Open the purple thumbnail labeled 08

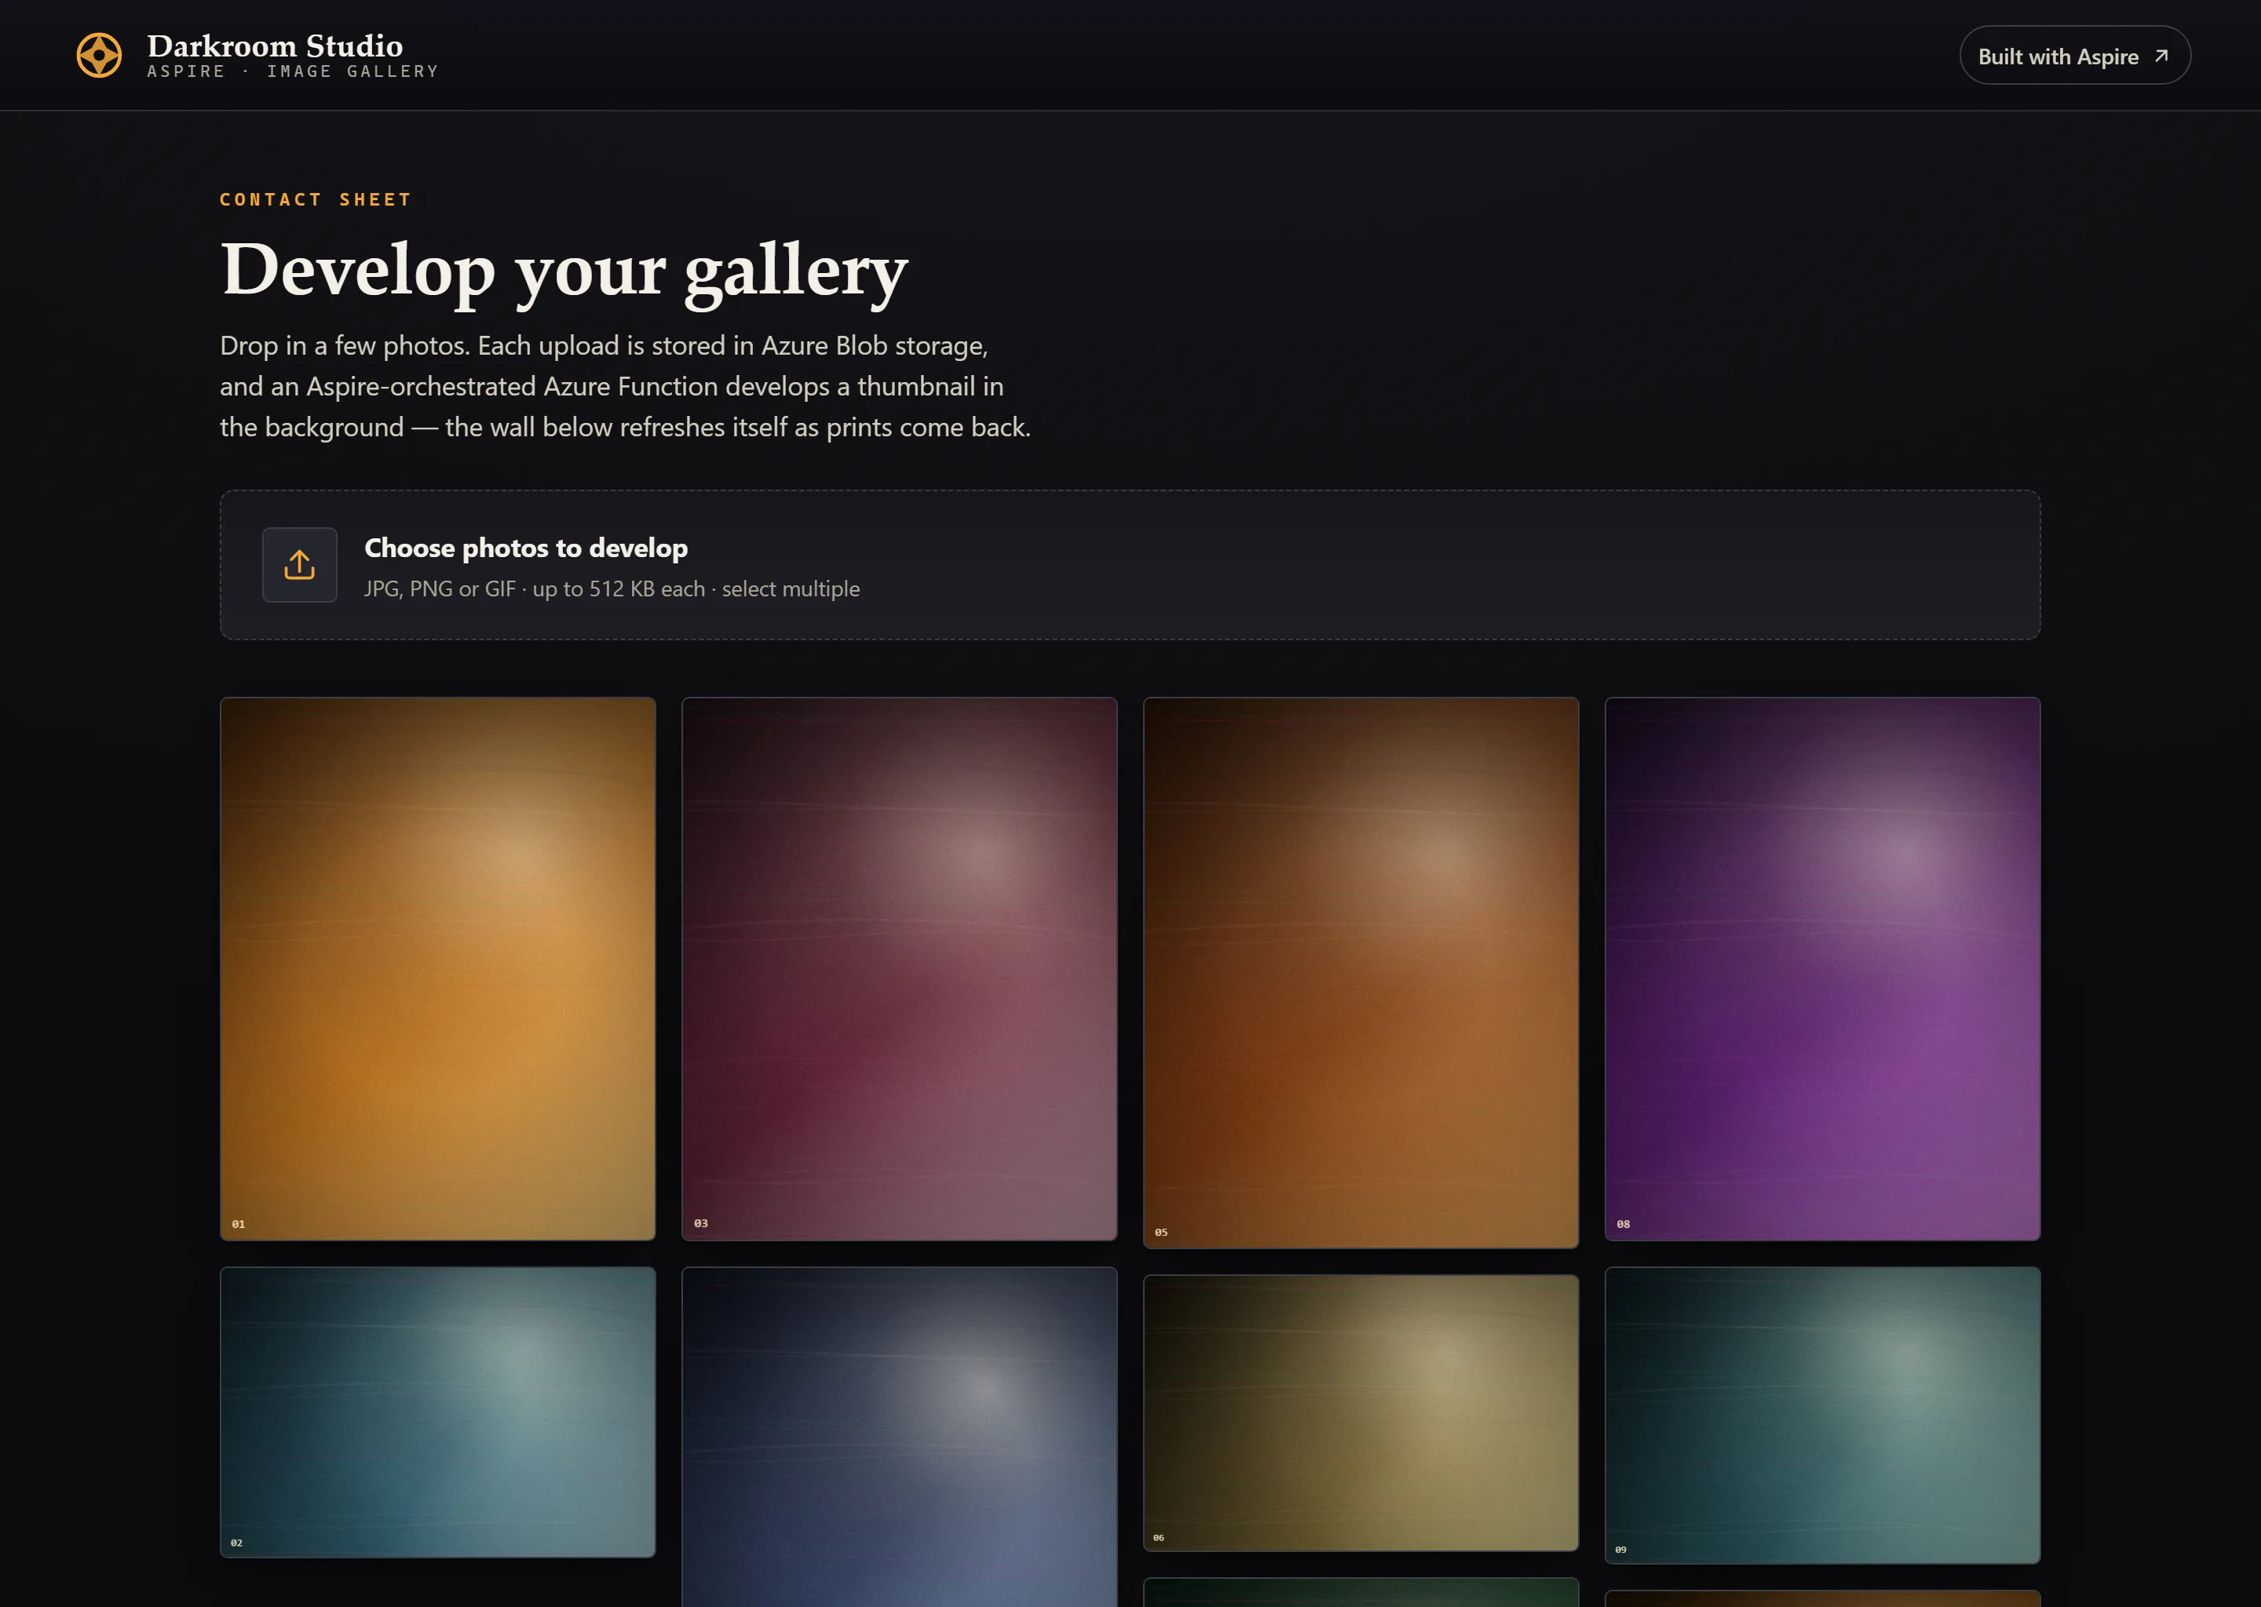click(1821, 969)
